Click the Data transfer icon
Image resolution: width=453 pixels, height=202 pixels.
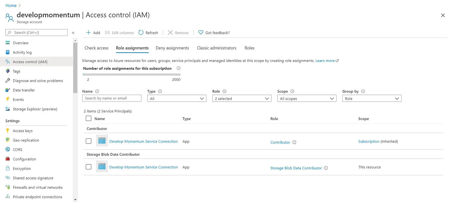(x=8, y=90)
